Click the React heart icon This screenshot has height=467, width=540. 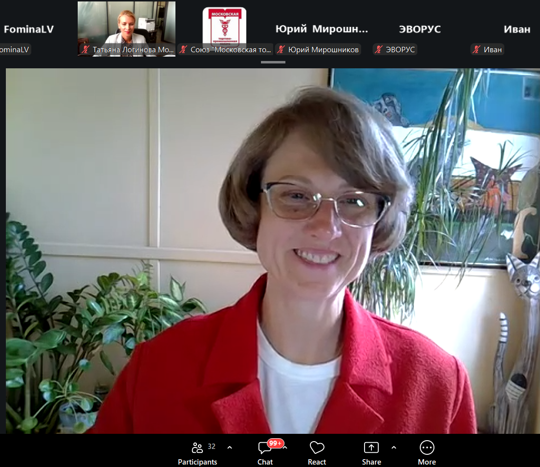coord(317,448)
